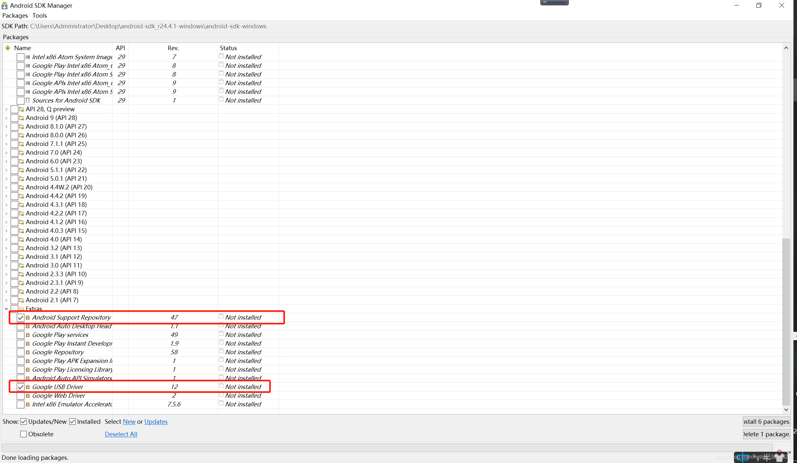Click the Delete 1 package button
The image size is (797, 463).
tap(766, 434)
